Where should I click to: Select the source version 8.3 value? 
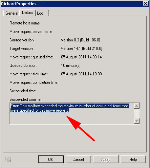point(81,40)
